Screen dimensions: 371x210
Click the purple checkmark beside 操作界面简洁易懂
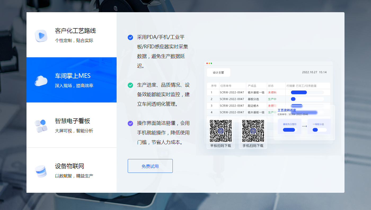coord(130,123)
